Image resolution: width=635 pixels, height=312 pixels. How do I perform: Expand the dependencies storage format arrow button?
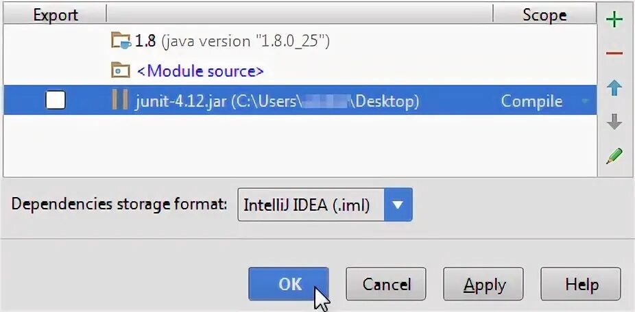pos(398,205)
